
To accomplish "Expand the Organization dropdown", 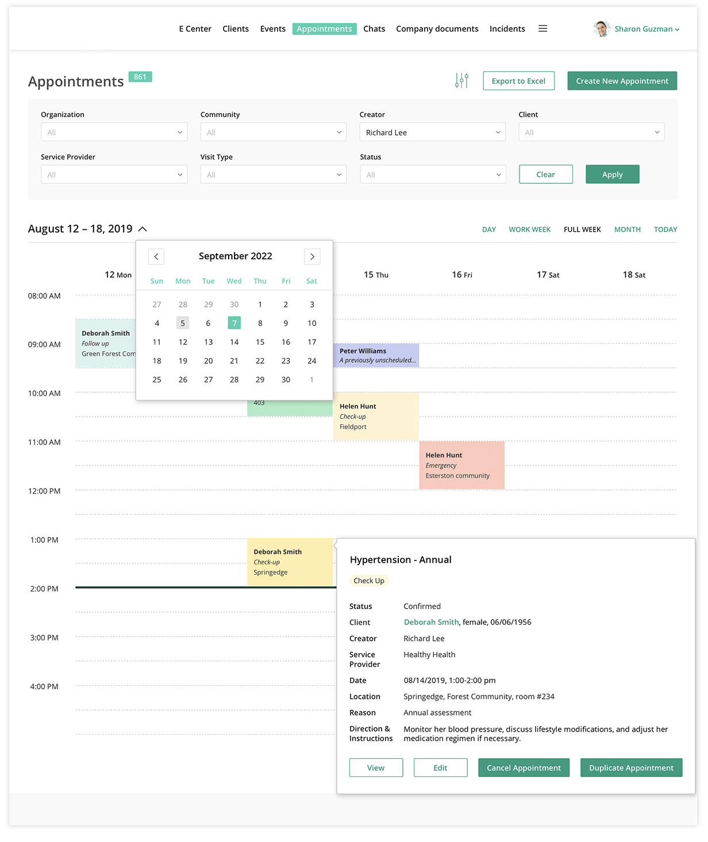I will [114, 132].
